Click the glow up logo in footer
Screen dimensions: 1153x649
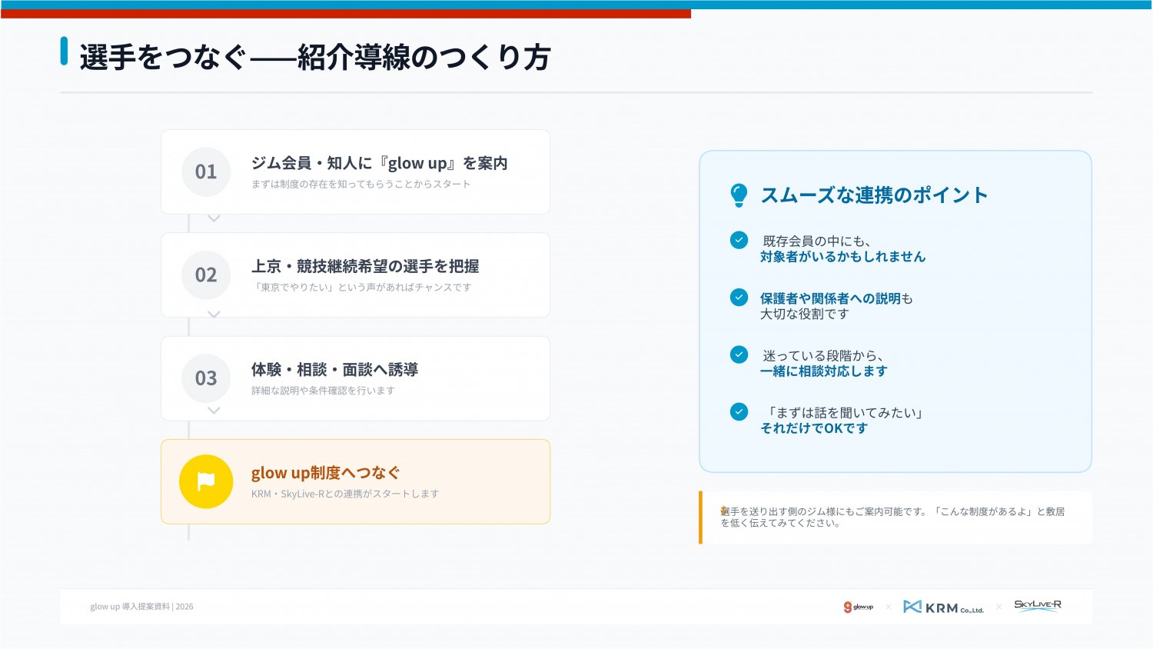tap(859, 607)
